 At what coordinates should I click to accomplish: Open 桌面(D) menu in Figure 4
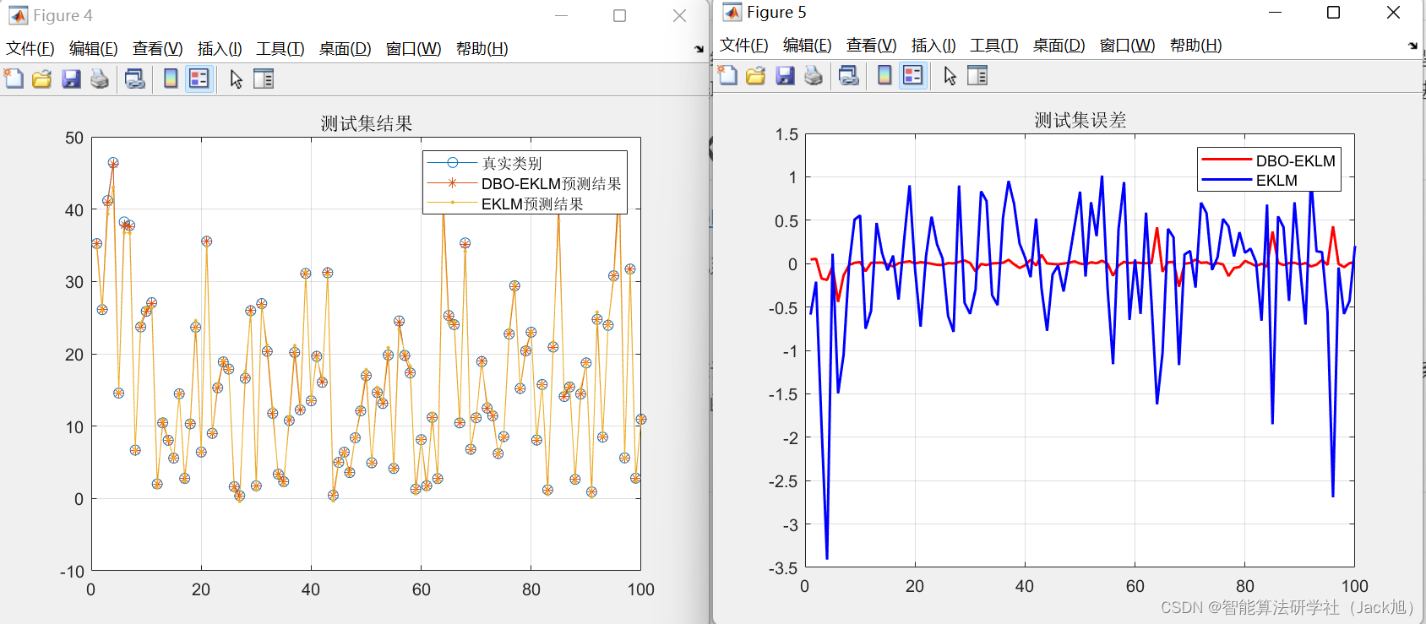[x=345, y=49]
